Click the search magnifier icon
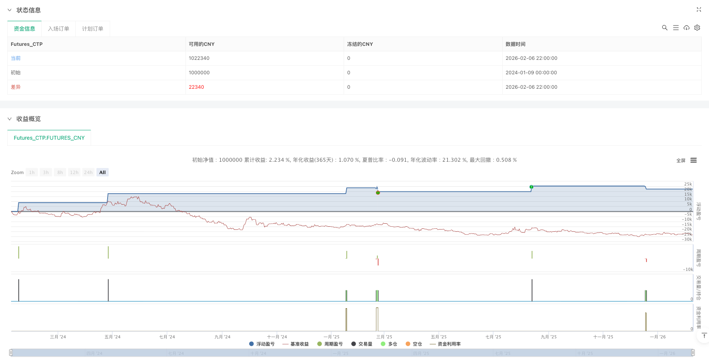This screenshot has height=360, width=709. click(664, 28)
